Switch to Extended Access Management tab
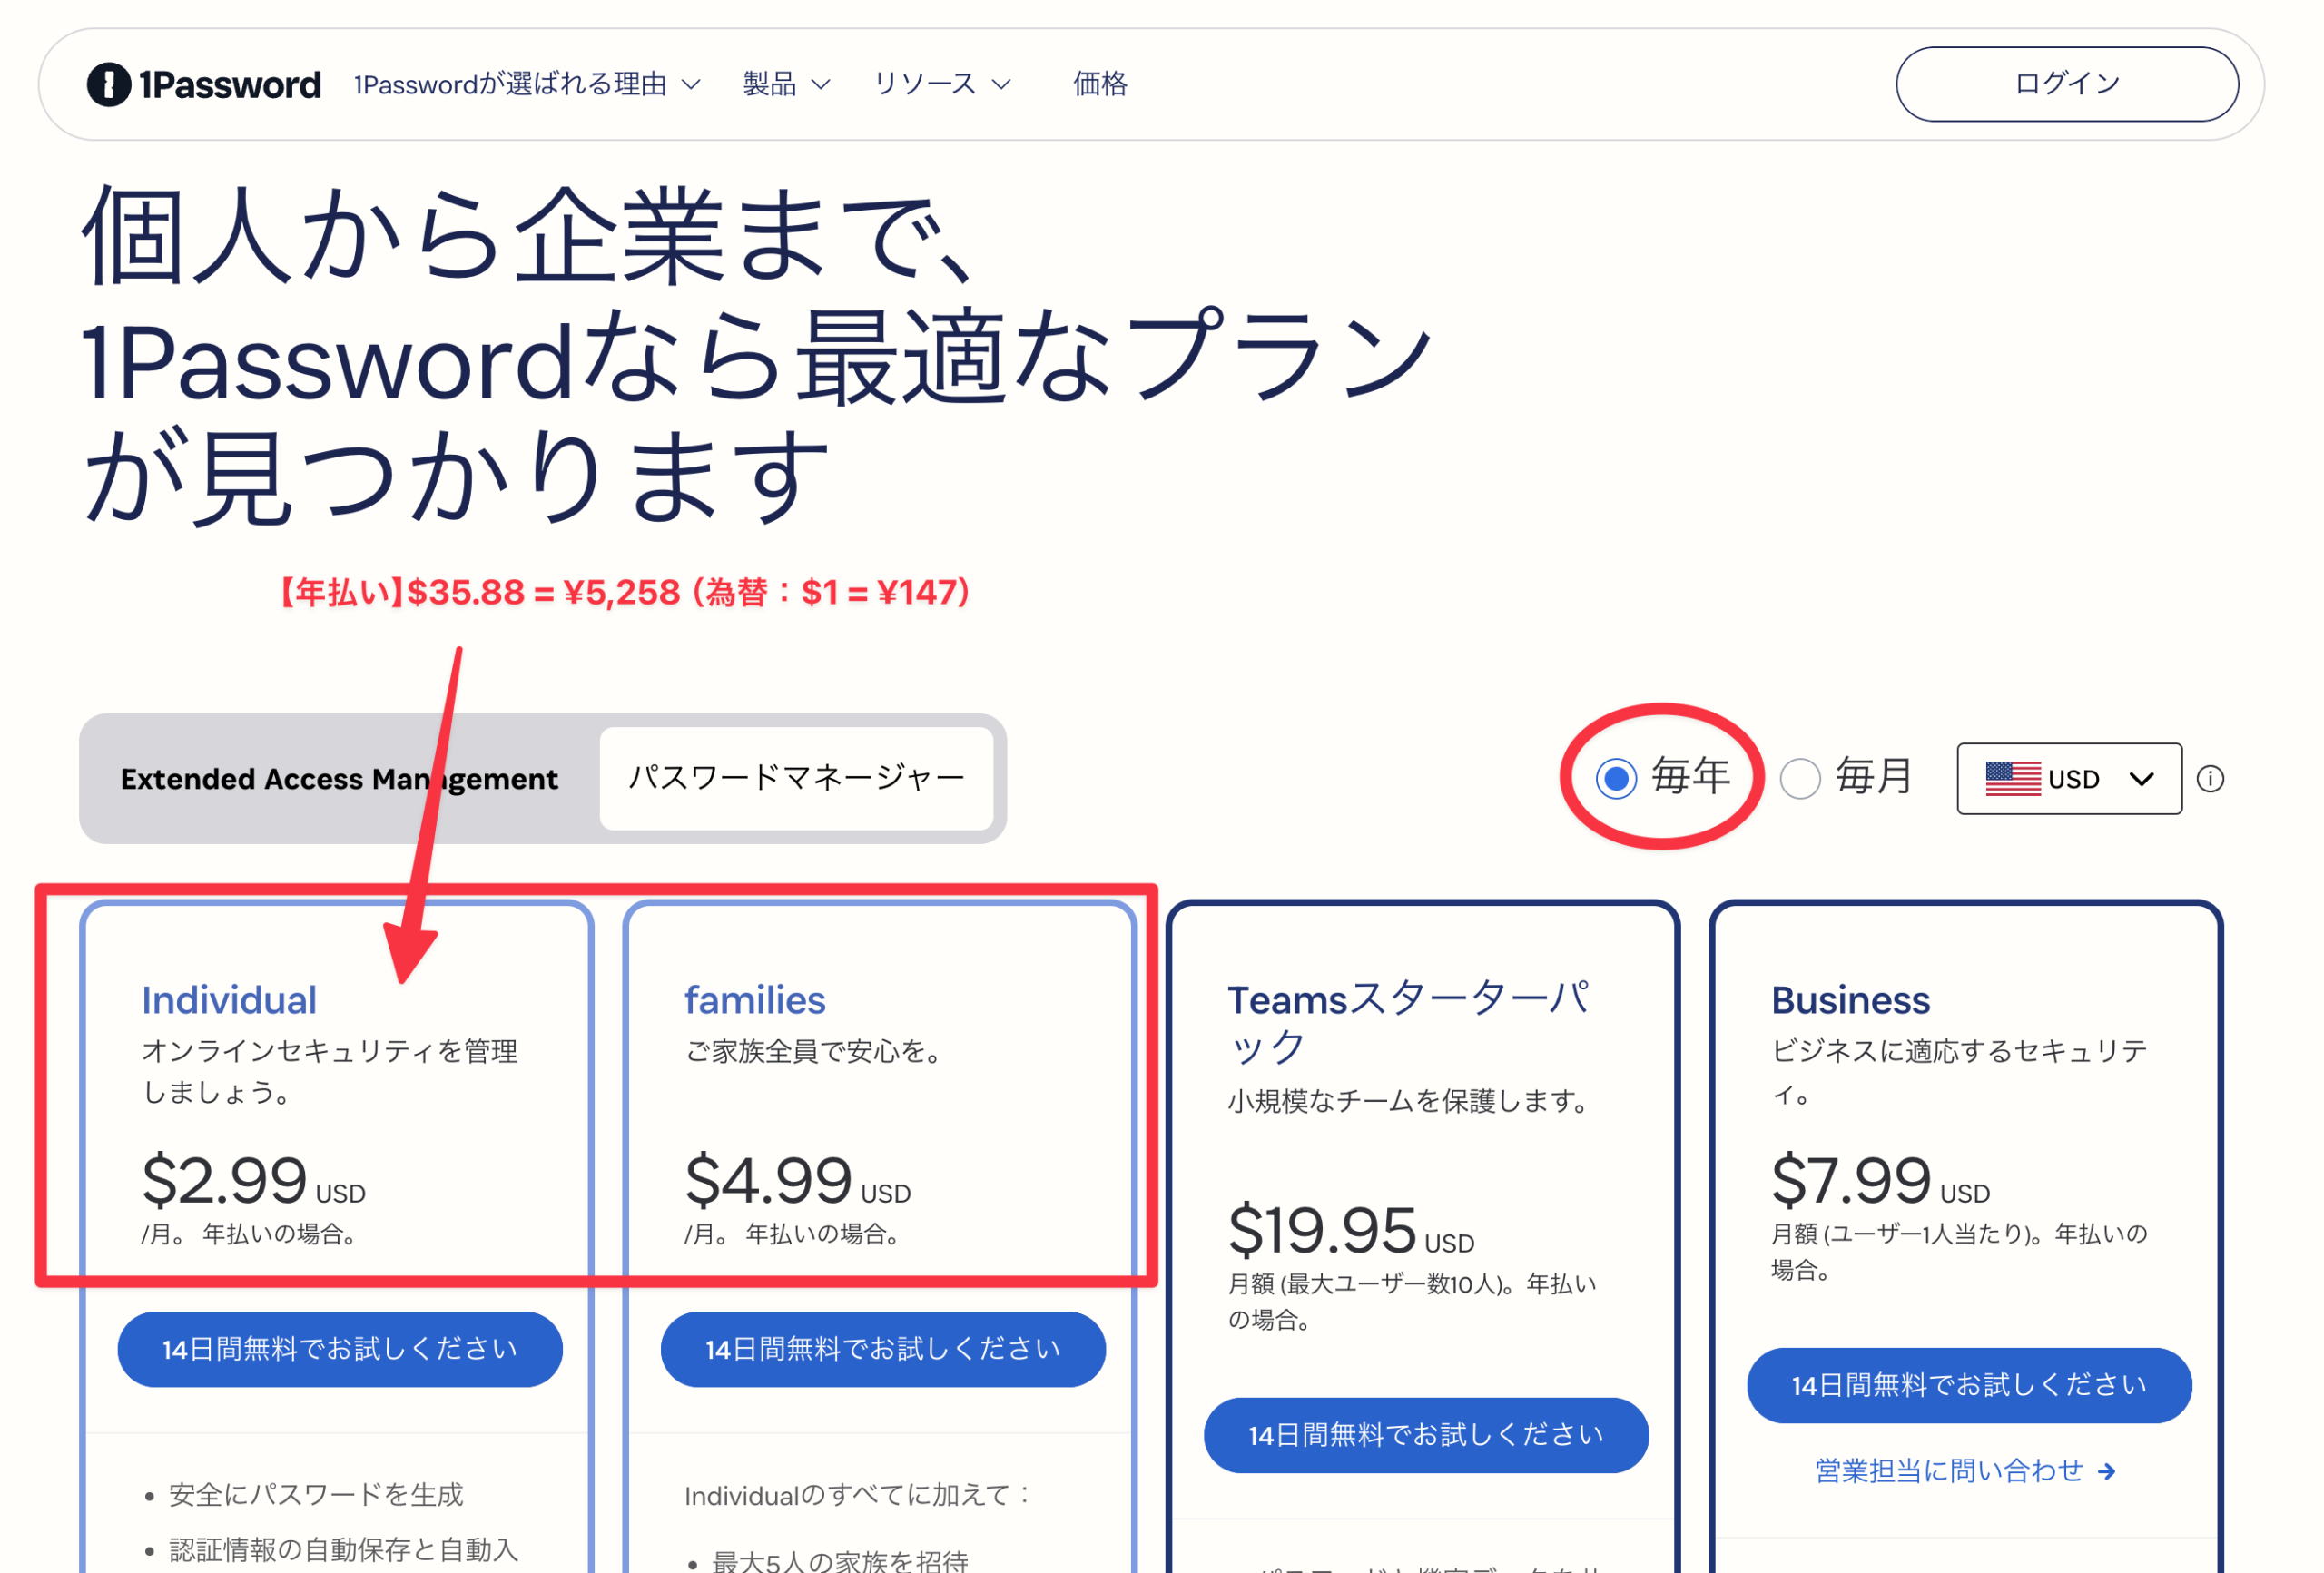 point(339,779)
